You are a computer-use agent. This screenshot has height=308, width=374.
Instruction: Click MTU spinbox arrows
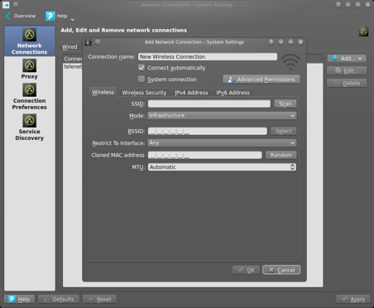292,167
